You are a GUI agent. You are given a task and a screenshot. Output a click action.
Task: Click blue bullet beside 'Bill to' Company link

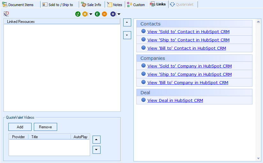click(143, 82)
